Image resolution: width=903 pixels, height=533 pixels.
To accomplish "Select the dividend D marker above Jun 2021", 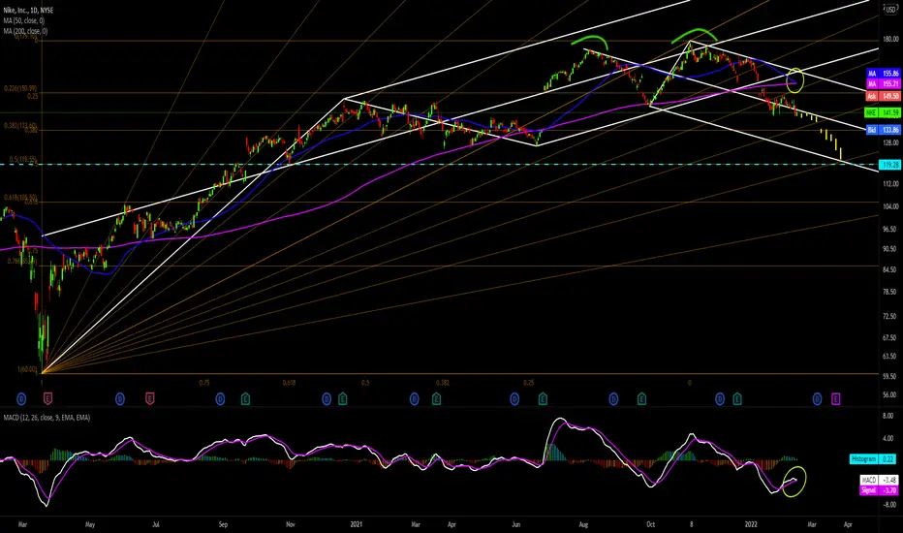I will point(514,398).
